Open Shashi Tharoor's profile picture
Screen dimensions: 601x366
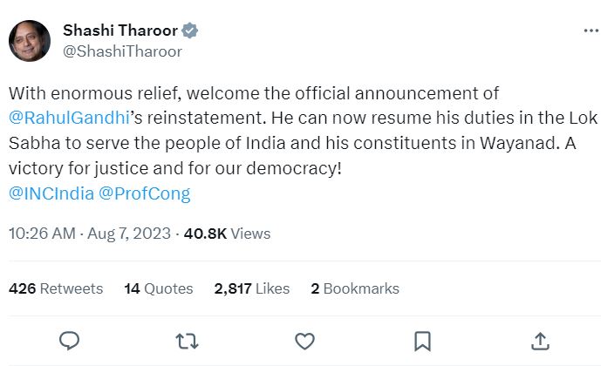[x=30, y=41]
